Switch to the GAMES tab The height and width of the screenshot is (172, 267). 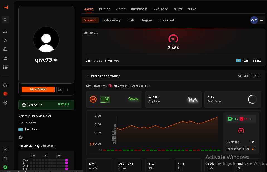click(x=89, y=9)
